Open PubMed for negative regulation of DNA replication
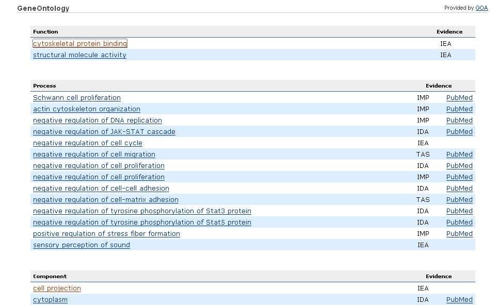This screenshot has width=497, height=308. [459, 121]
